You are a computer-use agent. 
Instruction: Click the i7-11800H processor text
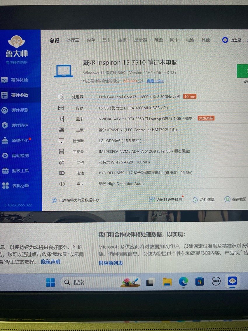click(x=139, y=97)
